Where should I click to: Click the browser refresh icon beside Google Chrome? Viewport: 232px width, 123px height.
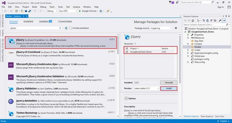[101, 11]
